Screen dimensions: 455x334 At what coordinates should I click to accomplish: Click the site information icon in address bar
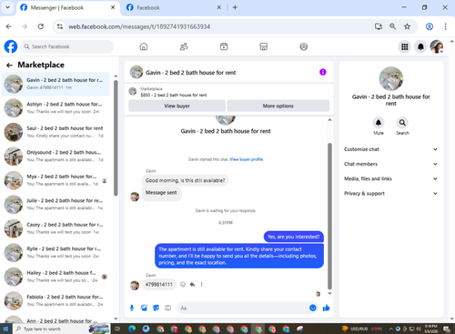pos(60,26)
